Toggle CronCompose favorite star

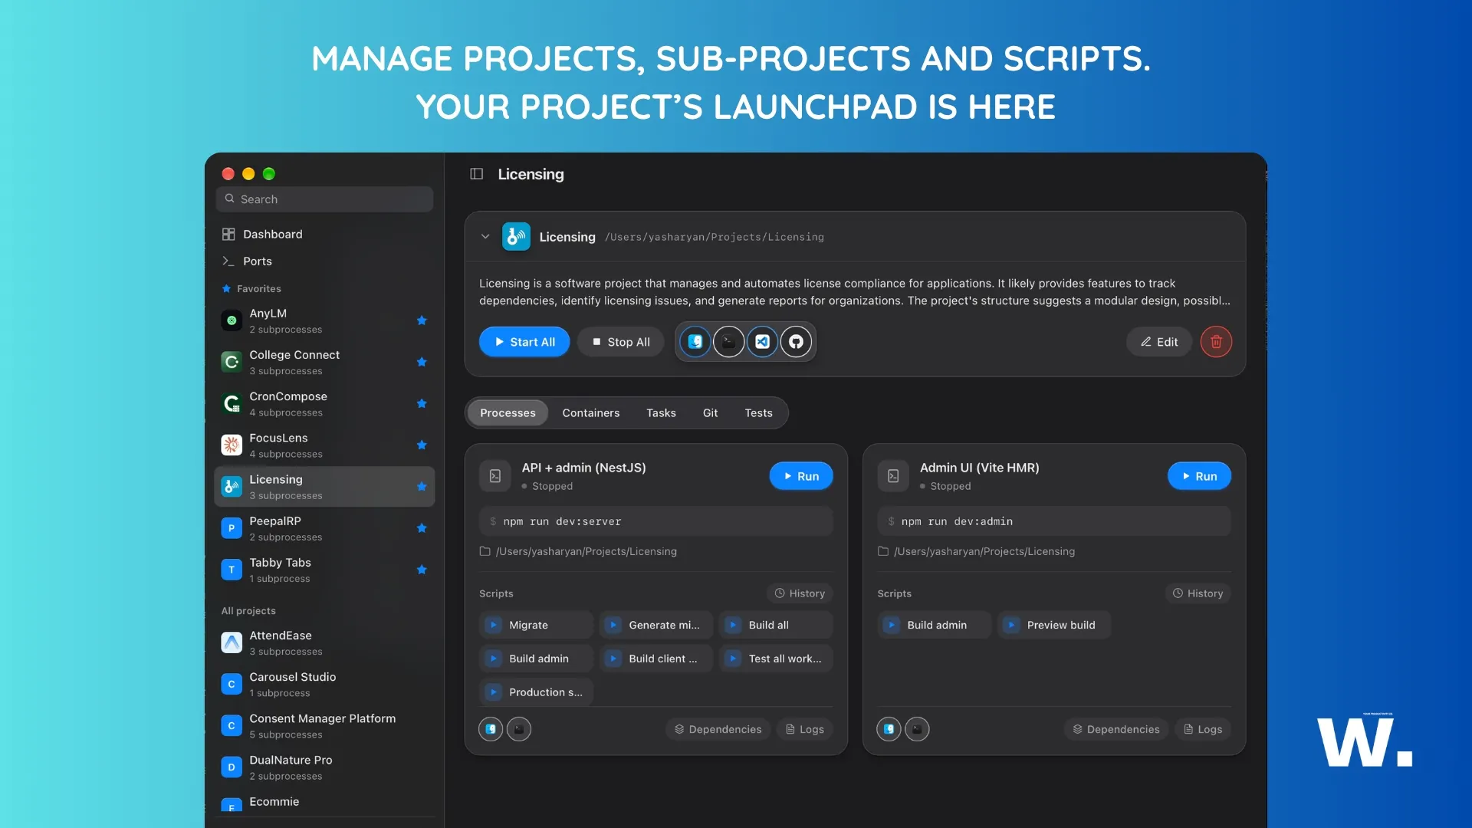point(422,403)
